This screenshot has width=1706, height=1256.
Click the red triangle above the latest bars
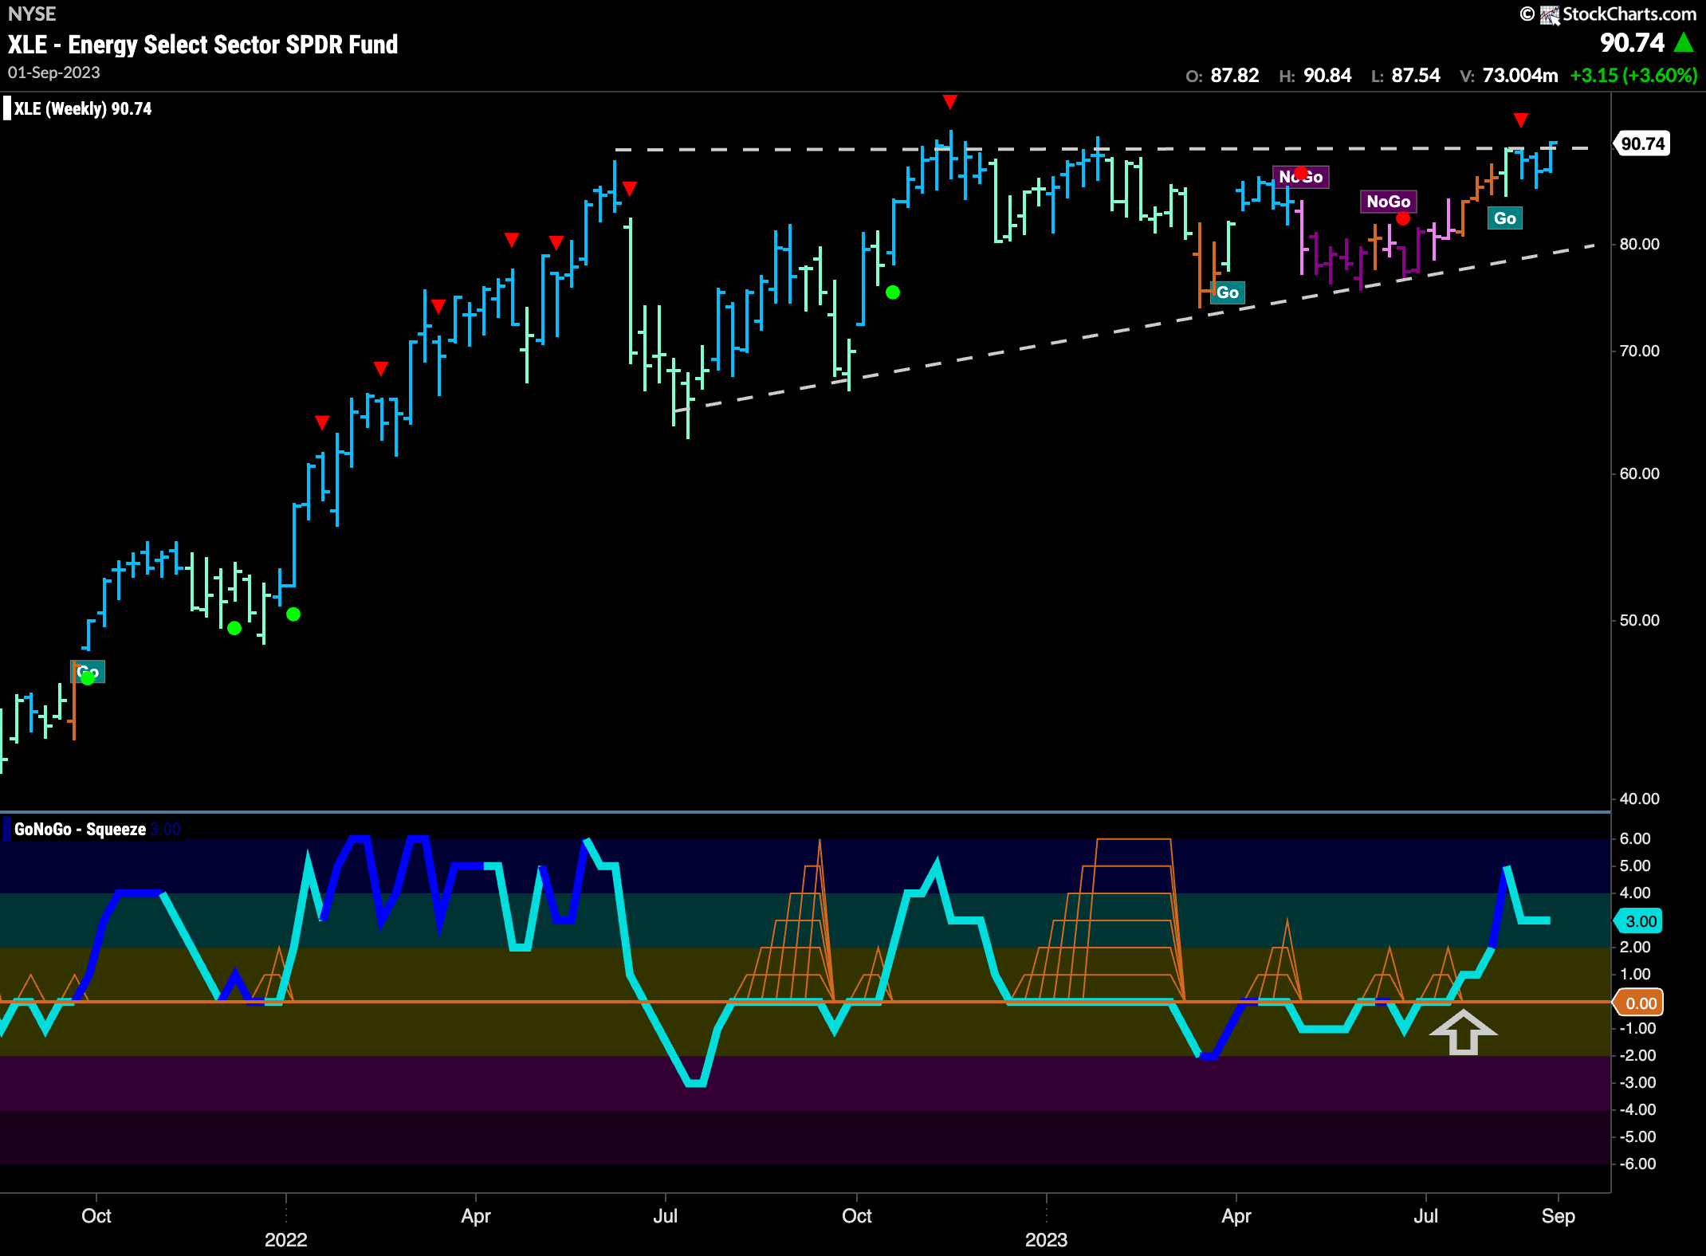tap(1521, 120)
